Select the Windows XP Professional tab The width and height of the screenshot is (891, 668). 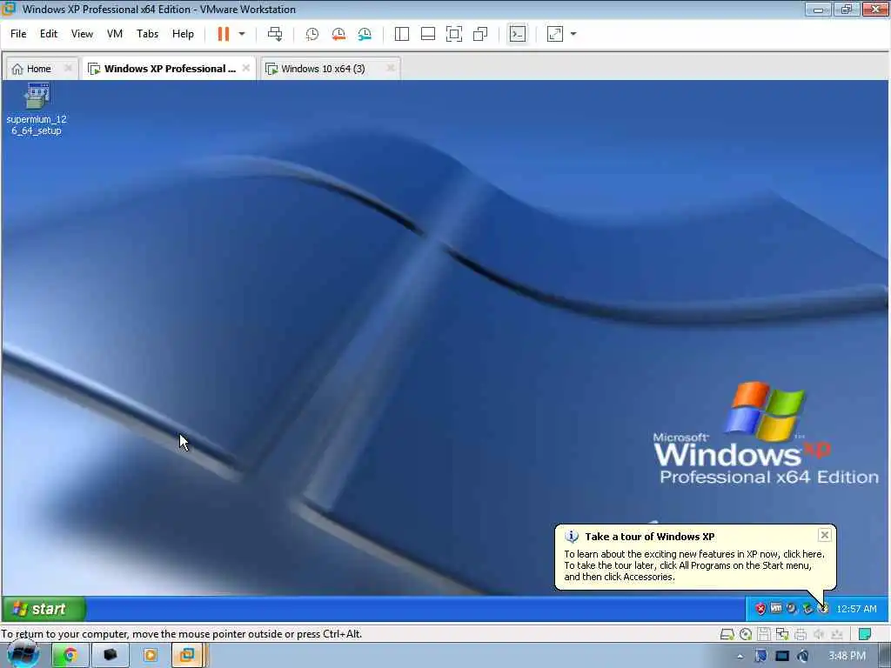pyautogui.click(x=170, y=69)
